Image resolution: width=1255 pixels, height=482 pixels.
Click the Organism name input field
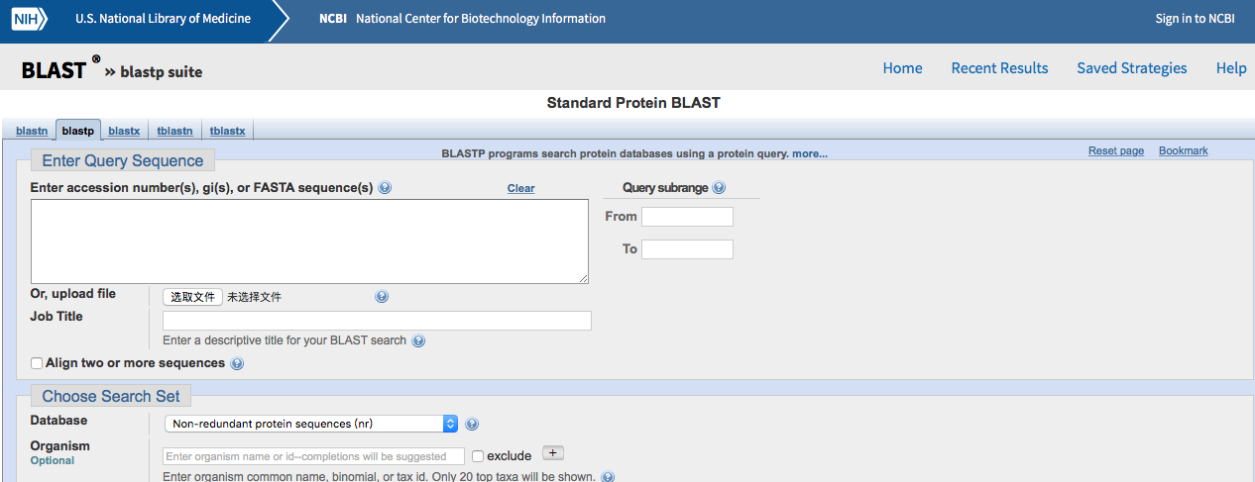[x=313, y=456]
